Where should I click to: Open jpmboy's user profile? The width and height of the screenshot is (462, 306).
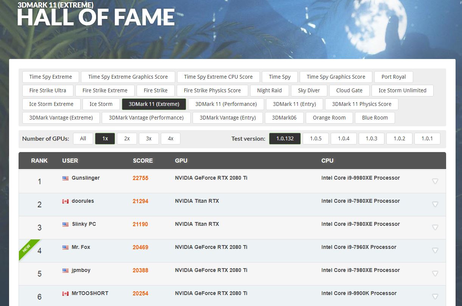[81, 270]
